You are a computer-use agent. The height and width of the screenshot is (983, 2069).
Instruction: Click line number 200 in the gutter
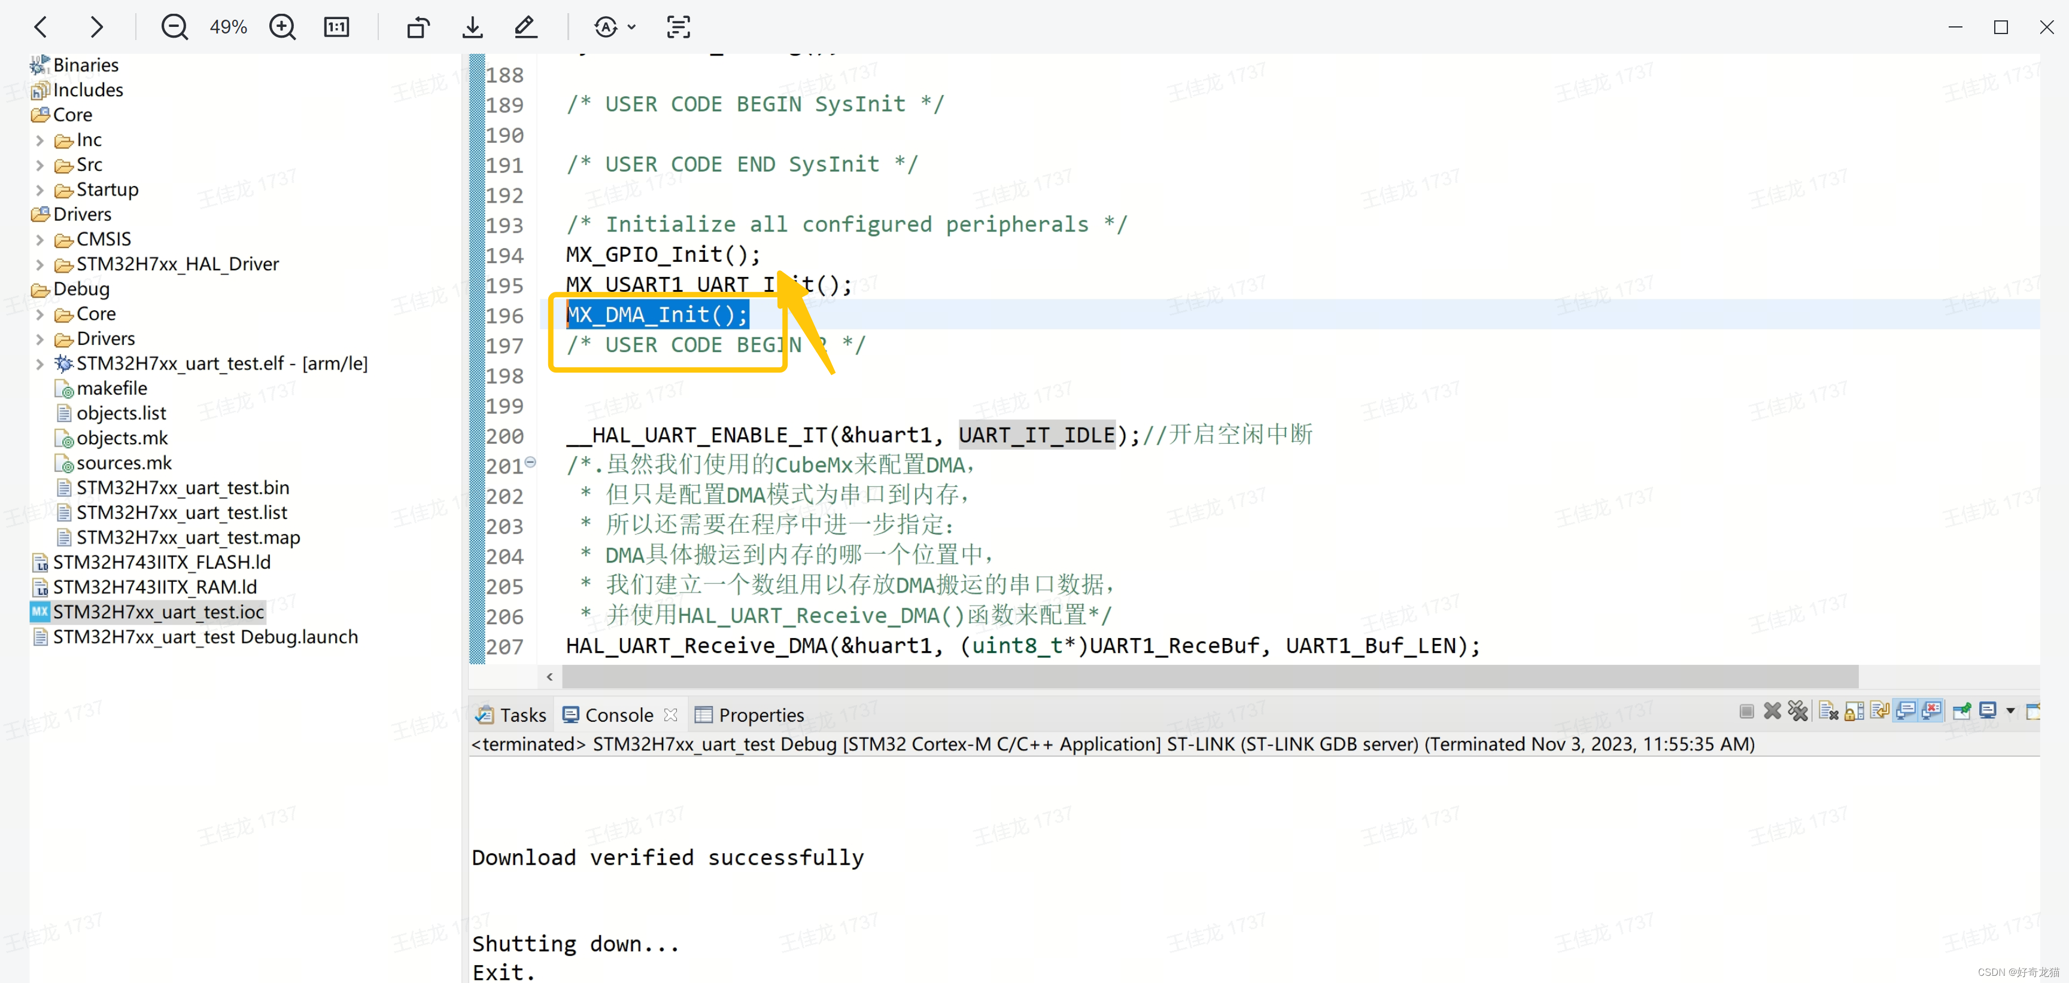[505, 436]
